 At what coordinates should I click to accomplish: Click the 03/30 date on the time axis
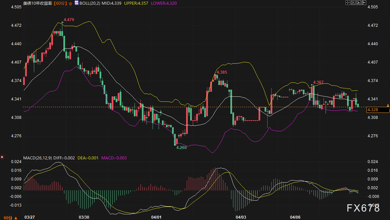click(x=84, y=217)
